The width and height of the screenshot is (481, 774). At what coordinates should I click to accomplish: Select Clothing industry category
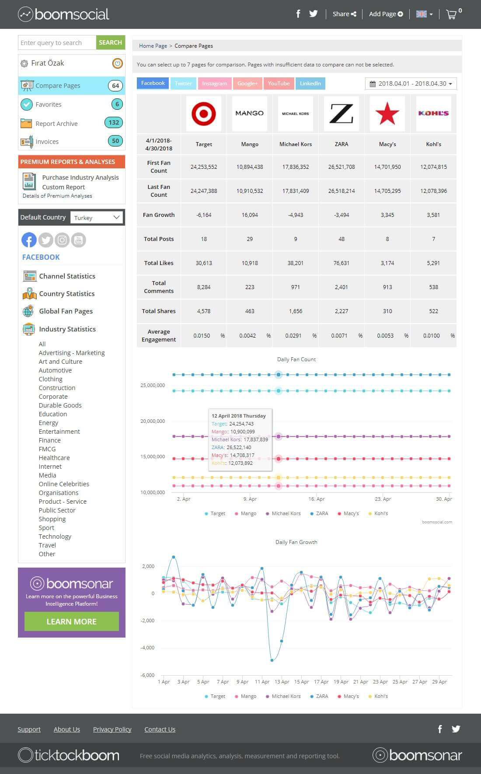pyautogui.click(x=50, y=379)
